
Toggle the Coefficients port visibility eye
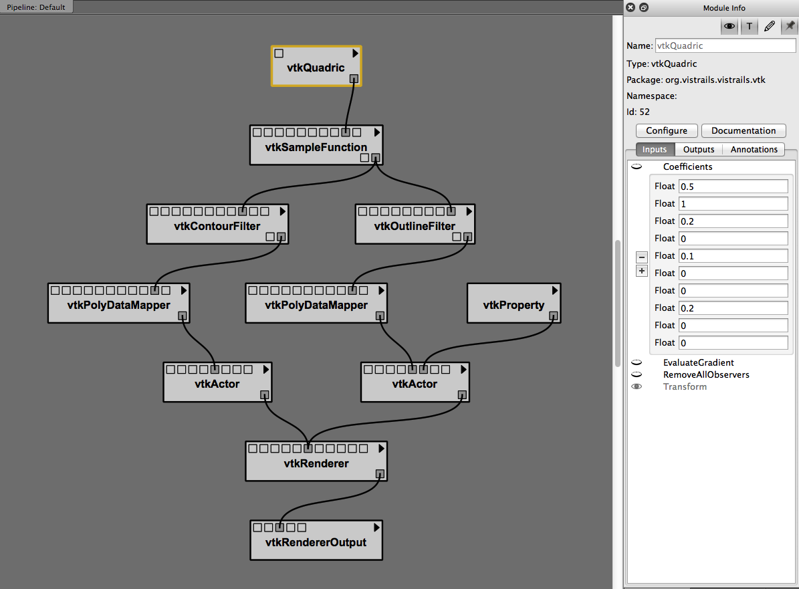click(x=637, y=167)
